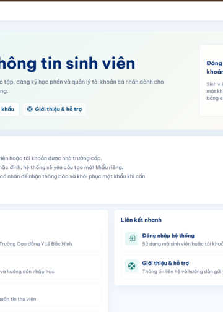Open the row ending in tin thư viện
223x312 pixels.
point(51,295)
